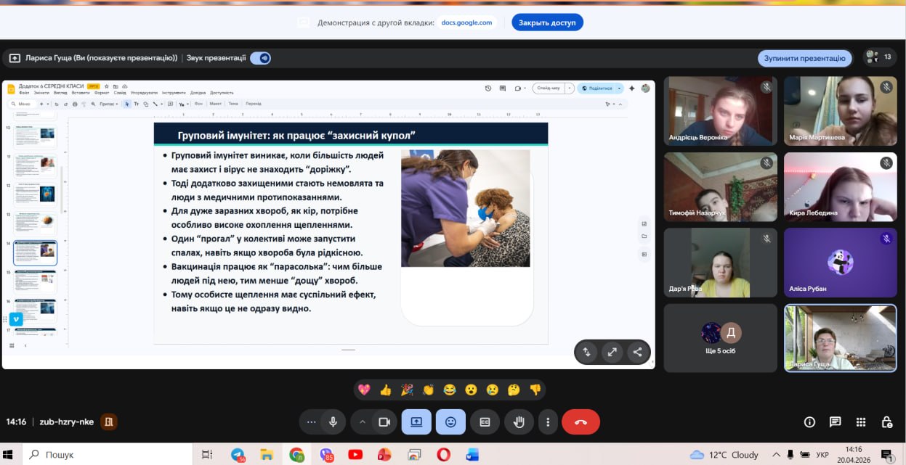
Task: Toggle the emoji reactions bar button
Action: [x=450, y=421]
